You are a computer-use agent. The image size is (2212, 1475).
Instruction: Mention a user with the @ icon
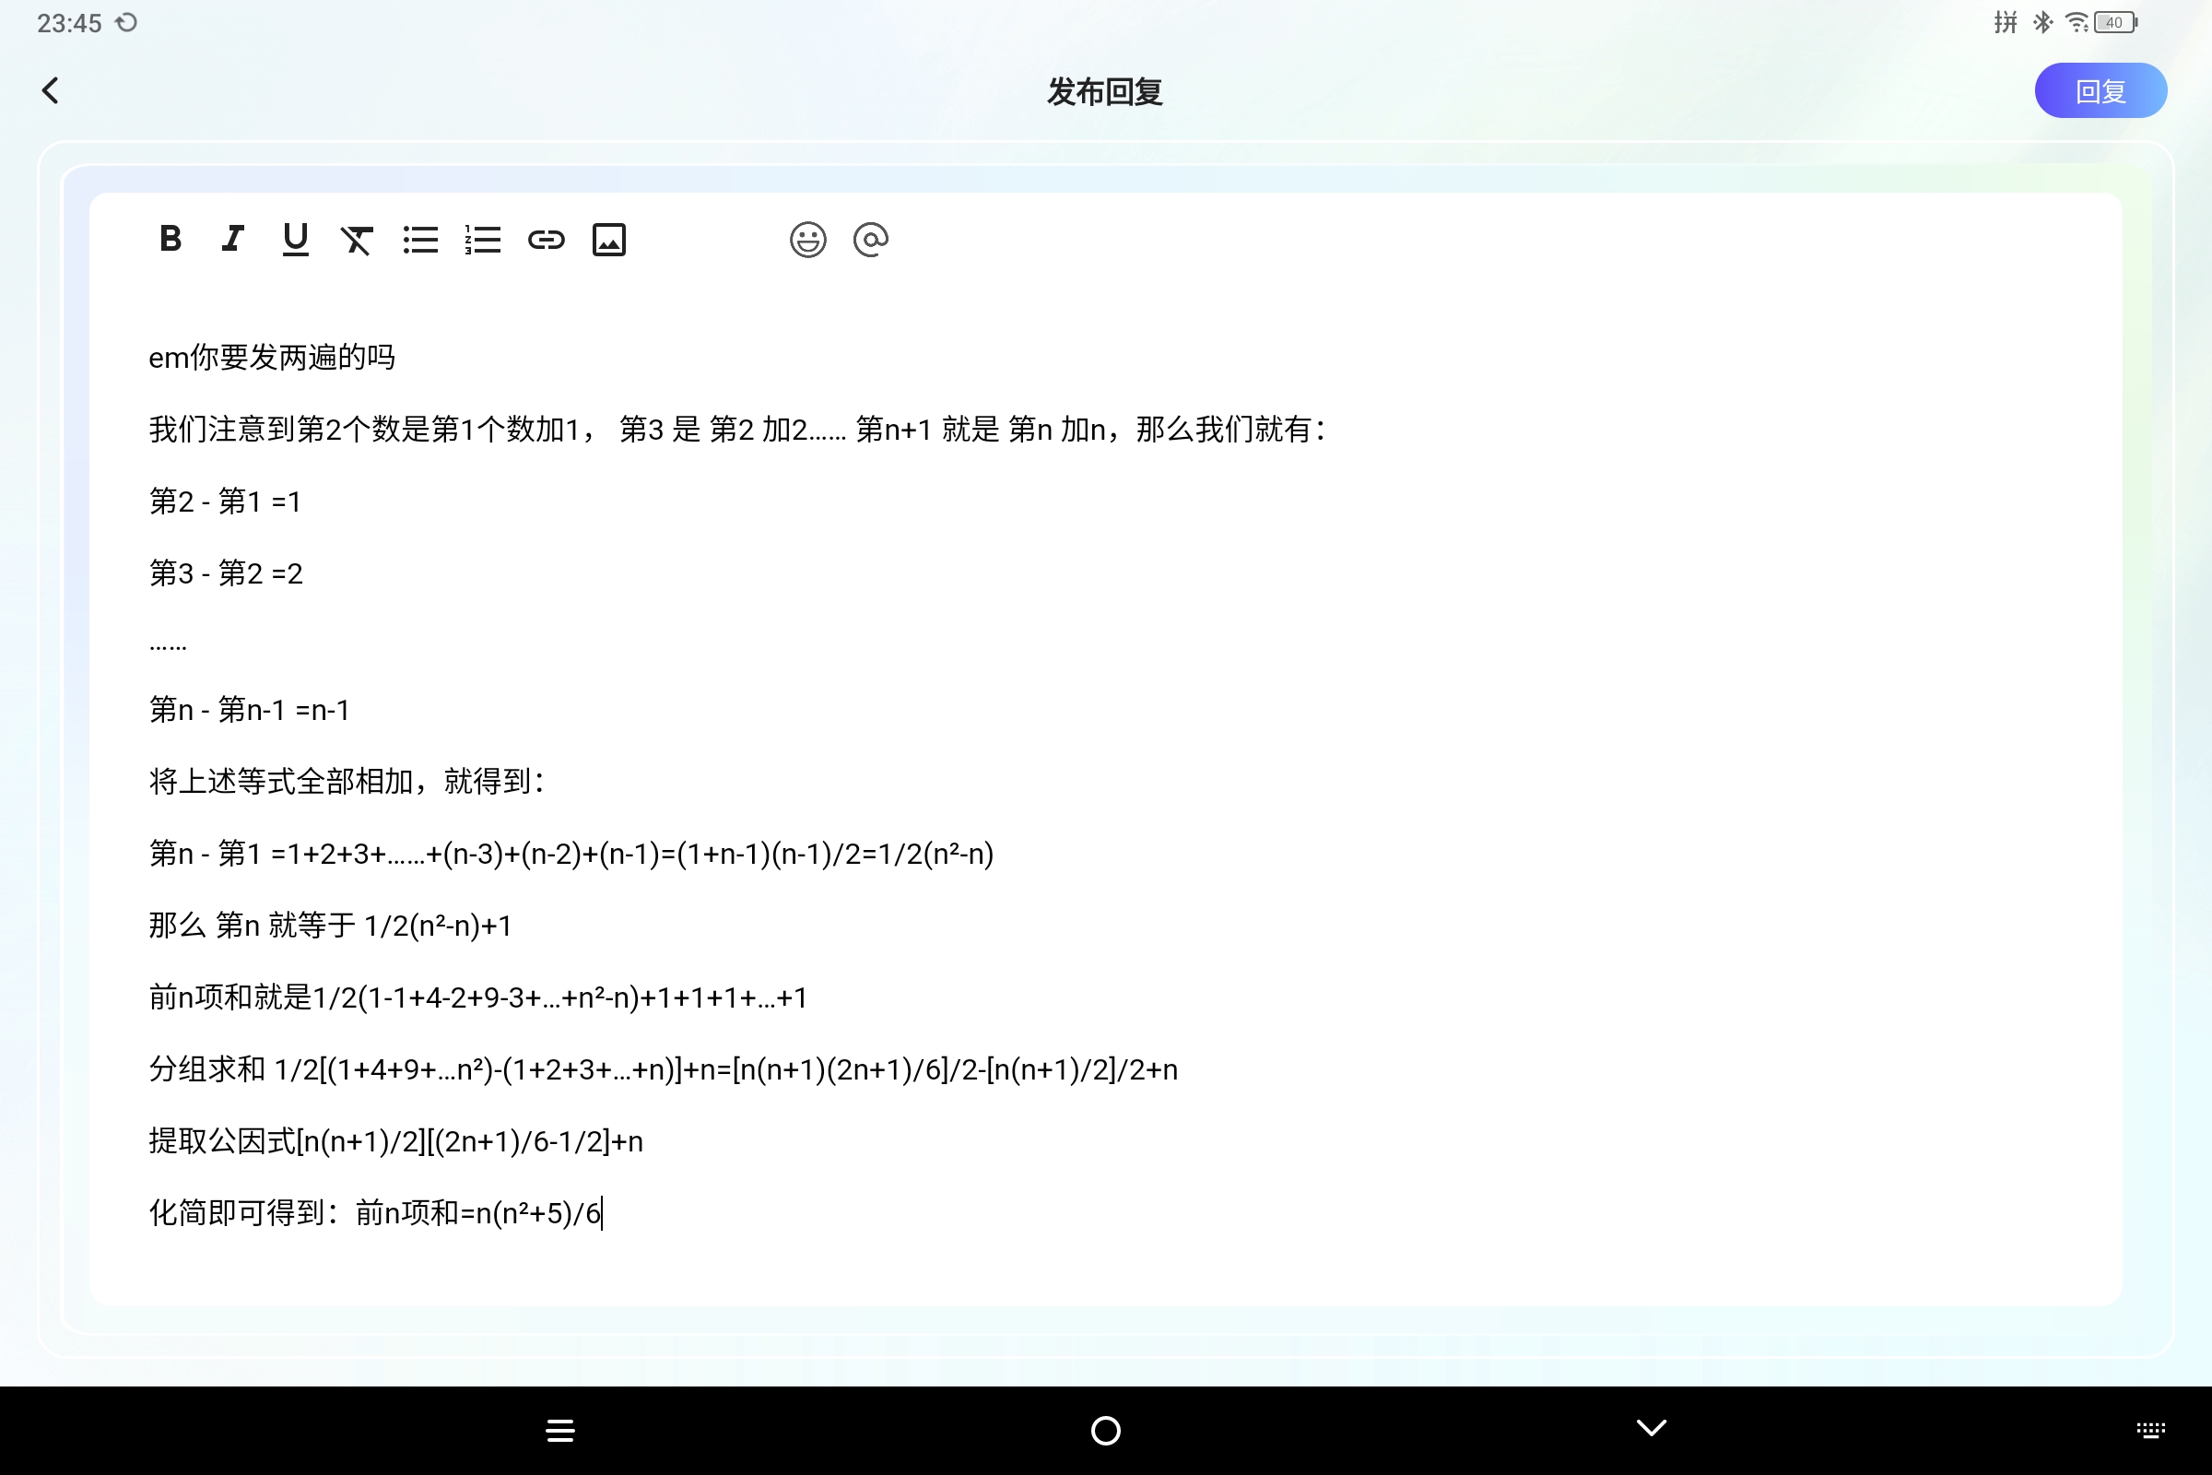871,240
